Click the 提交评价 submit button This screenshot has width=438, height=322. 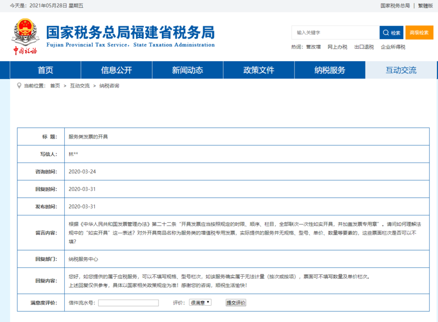point(236,303)
